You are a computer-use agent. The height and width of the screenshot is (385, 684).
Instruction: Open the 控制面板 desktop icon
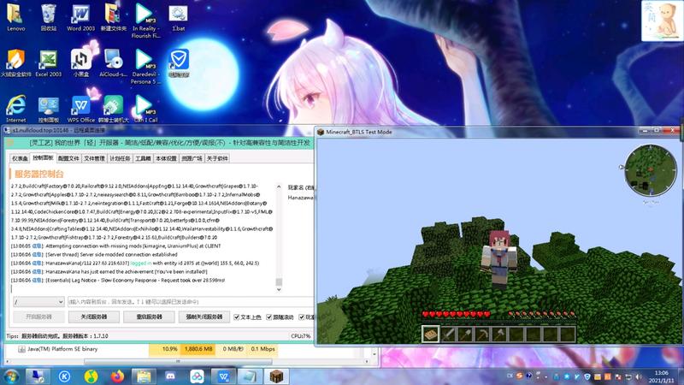click(x=49, y=110)
